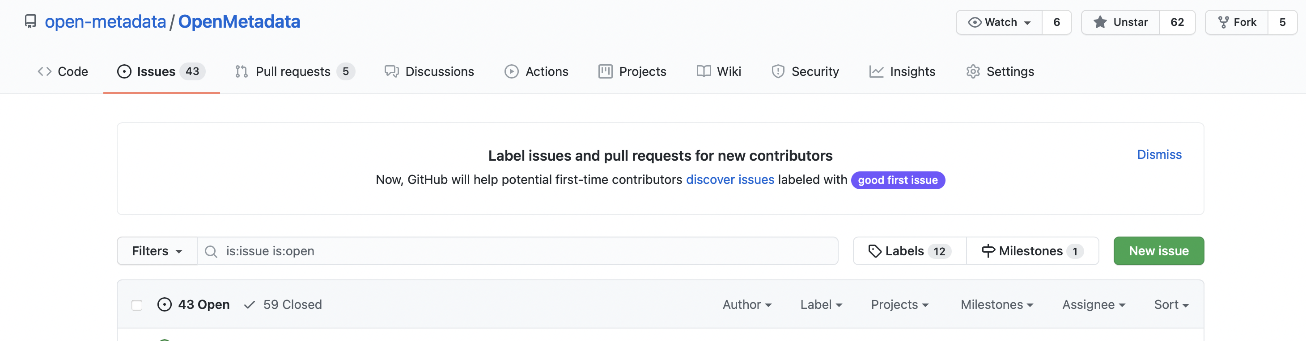Click the Settings gear icon

click(x=973, y=72)
